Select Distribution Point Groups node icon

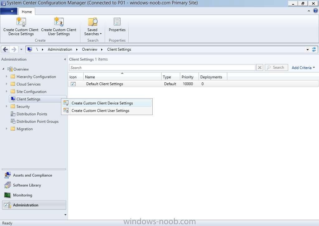[13, 122]
